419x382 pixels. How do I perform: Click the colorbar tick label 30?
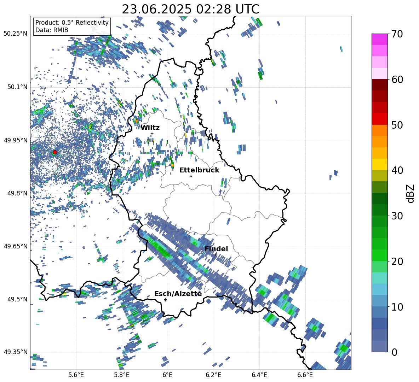[397, 216]
